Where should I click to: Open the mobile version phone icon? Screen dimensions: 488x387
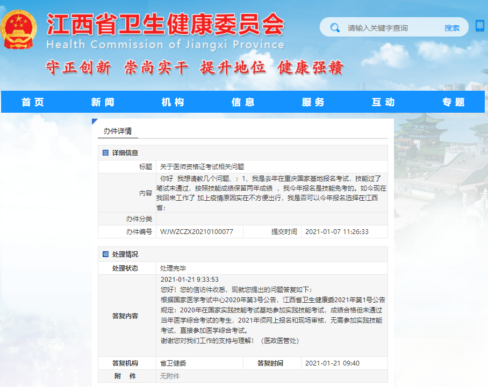pyautogui.click(x=479, y=26)
